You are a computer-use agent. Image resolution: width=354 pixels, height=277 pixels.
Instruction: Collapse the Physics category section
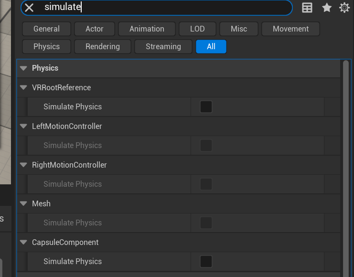coord(23,68)
